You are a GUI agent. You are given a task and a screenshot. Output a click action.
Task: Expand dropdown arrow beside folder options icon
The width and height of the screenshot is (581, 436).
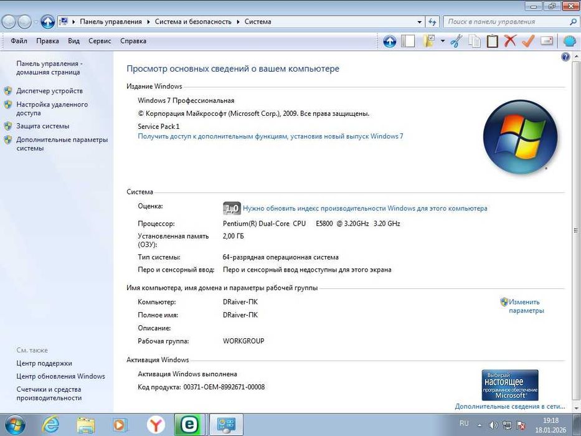[x=442, y=41]
